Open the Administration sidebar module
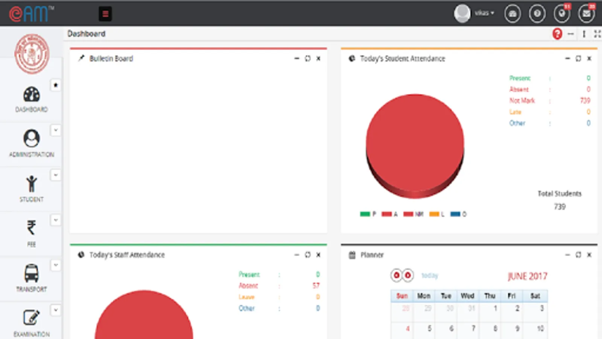 32,144
